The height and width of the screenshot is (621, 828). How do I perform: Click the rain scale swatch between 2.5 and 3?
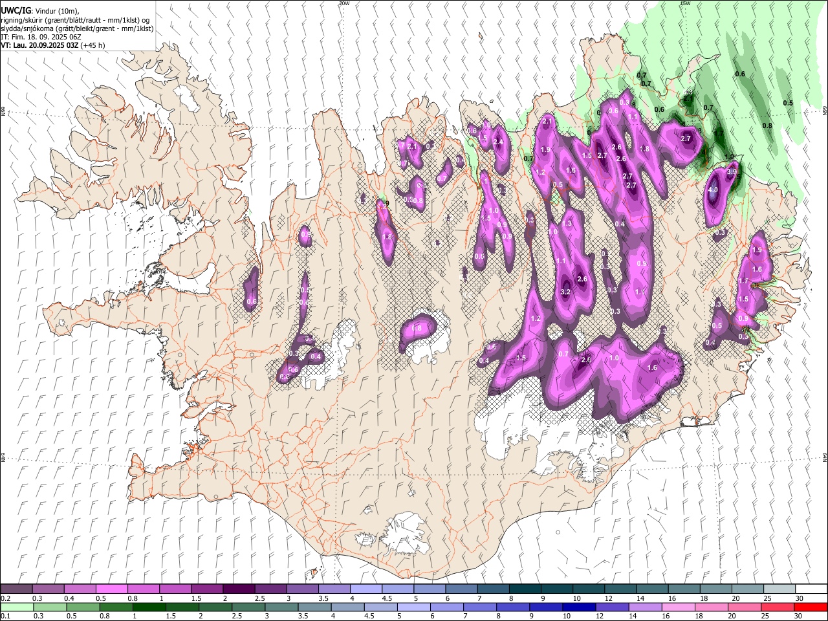tap(248, 607)
